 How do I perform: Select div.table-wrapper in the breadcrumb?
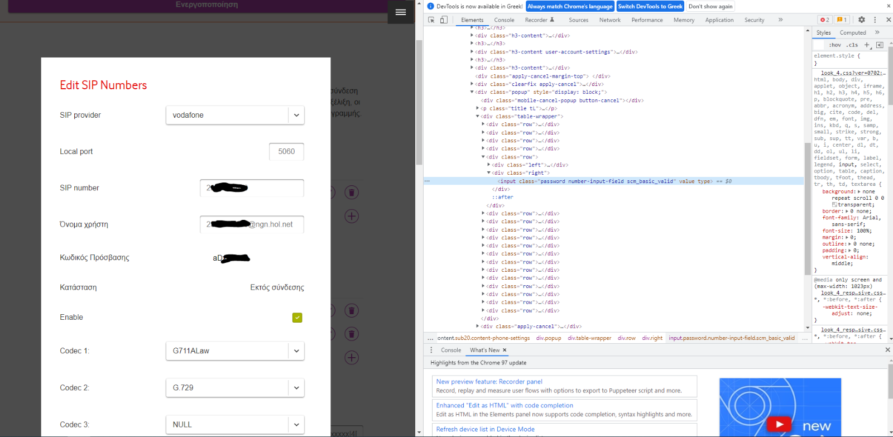click(x=589, y=338)
